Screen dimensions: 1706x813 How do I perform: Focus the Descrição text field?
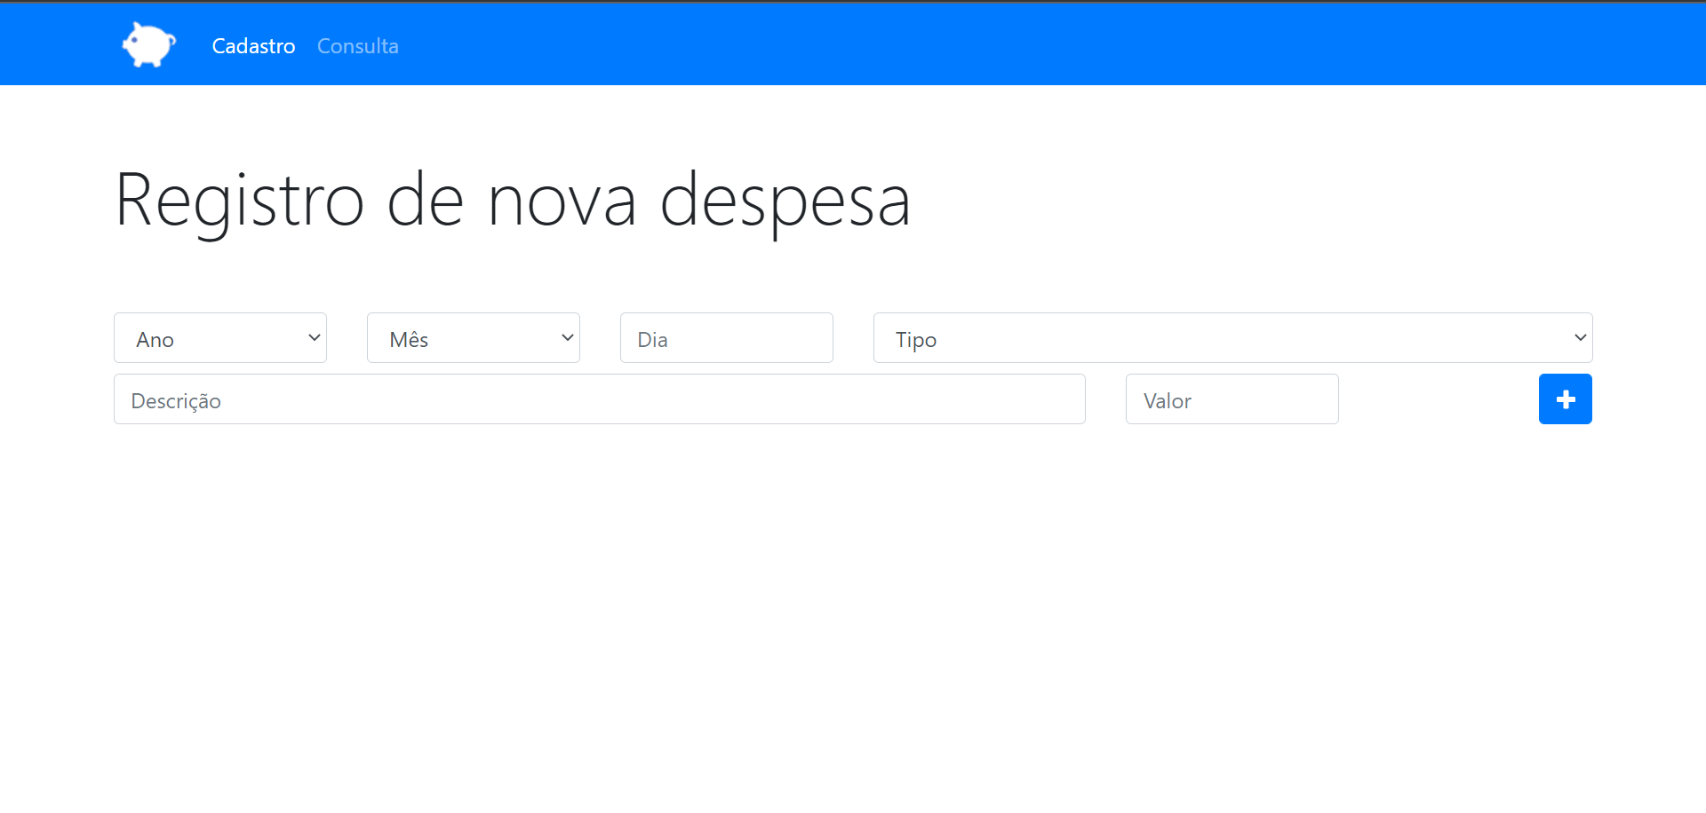[x=599, y=399]
